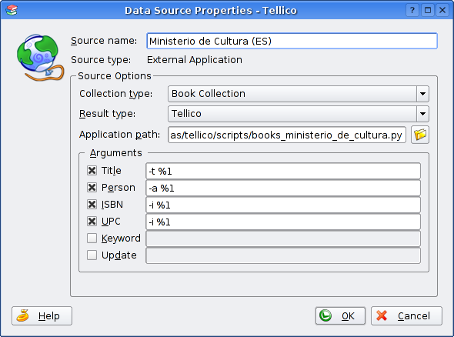The height and width of the screenshot is (337, 454).
Task: Click the Tellico books icon in title bar
Action: click(12, 10)
